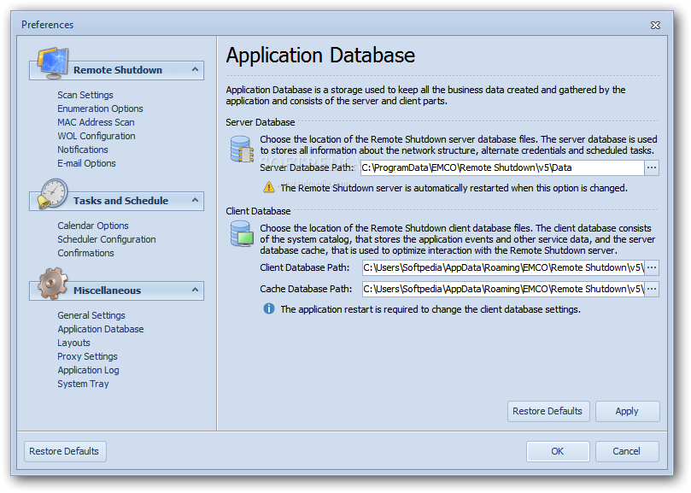This screenshot has height=493, width=691.
Task: Open Layouts page
Action: click(73, 343)
